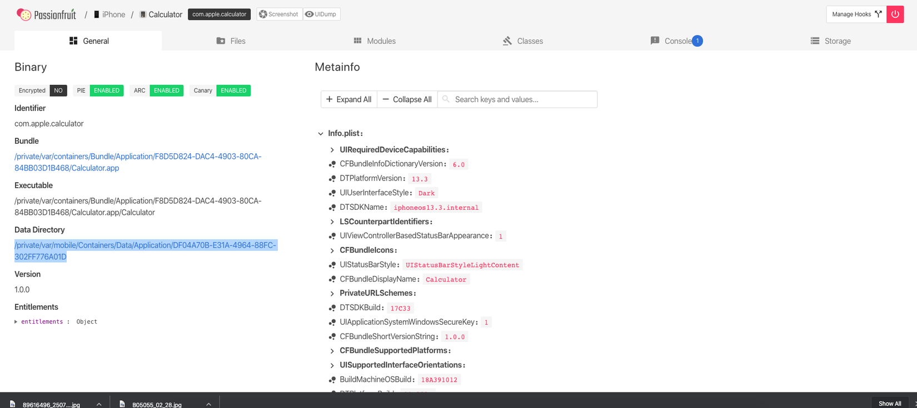
Task: Expand the CFBundleIcons node
Action: click(x=332, y=250)
